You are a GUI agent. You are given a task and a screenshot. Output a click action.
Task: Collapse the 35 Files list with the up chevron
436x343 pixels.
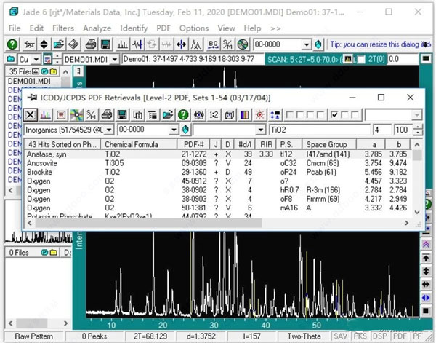[x=65, y=71]
